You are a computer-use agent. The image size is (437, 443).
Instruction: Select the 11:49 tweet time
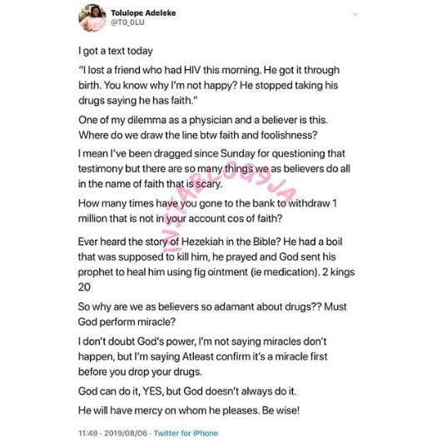pyautogui.click(x=88, y=433)
